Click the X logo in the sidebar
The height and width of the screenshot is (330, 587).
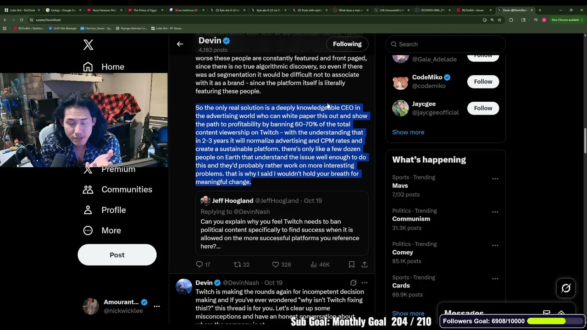(x=88, y=44)
